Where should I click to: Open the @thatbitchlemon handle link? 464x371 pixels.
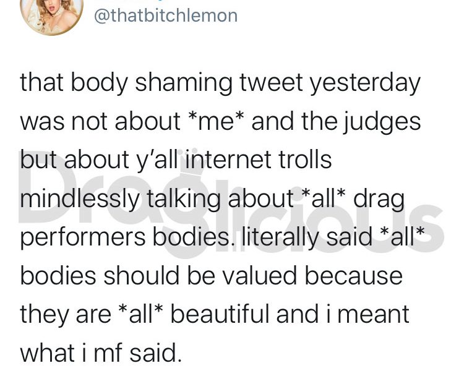[166, 15]
